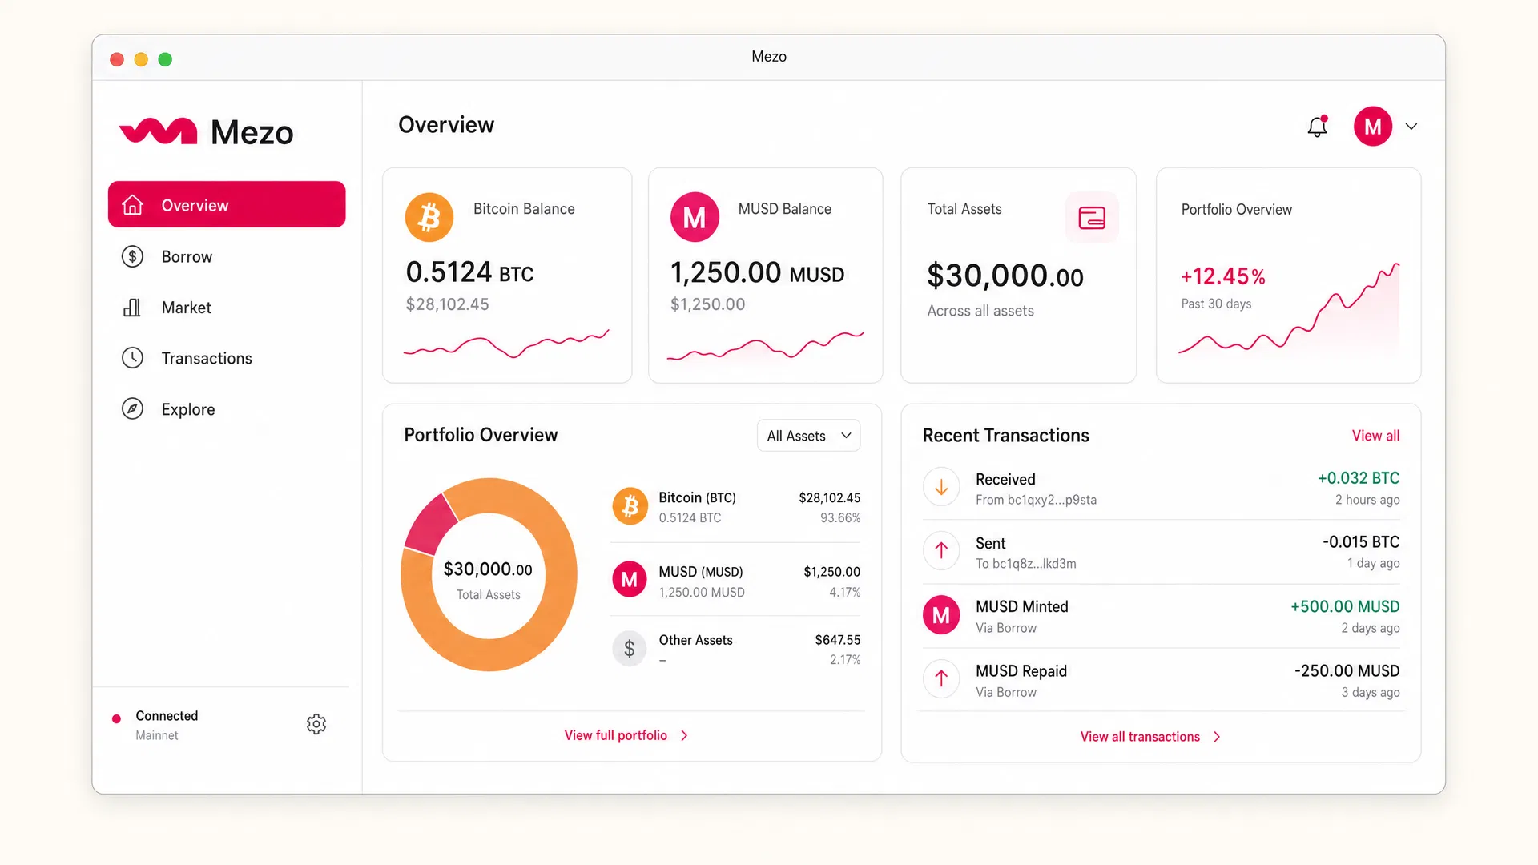Open View full portfolio link

coord(616,735)
